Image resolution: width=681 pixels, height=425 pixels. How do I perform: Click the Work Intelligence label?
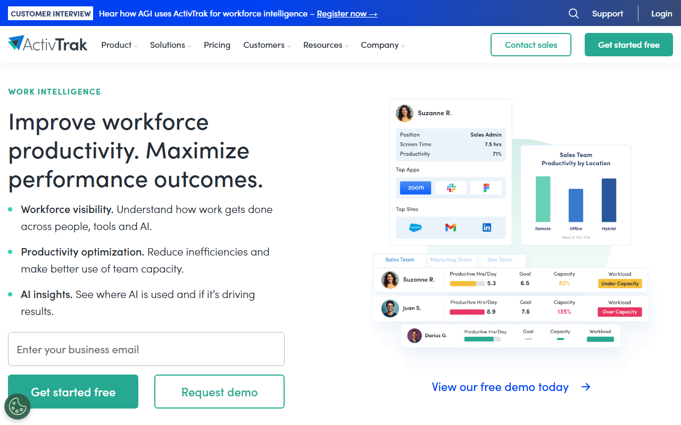[x=54, y=91]
